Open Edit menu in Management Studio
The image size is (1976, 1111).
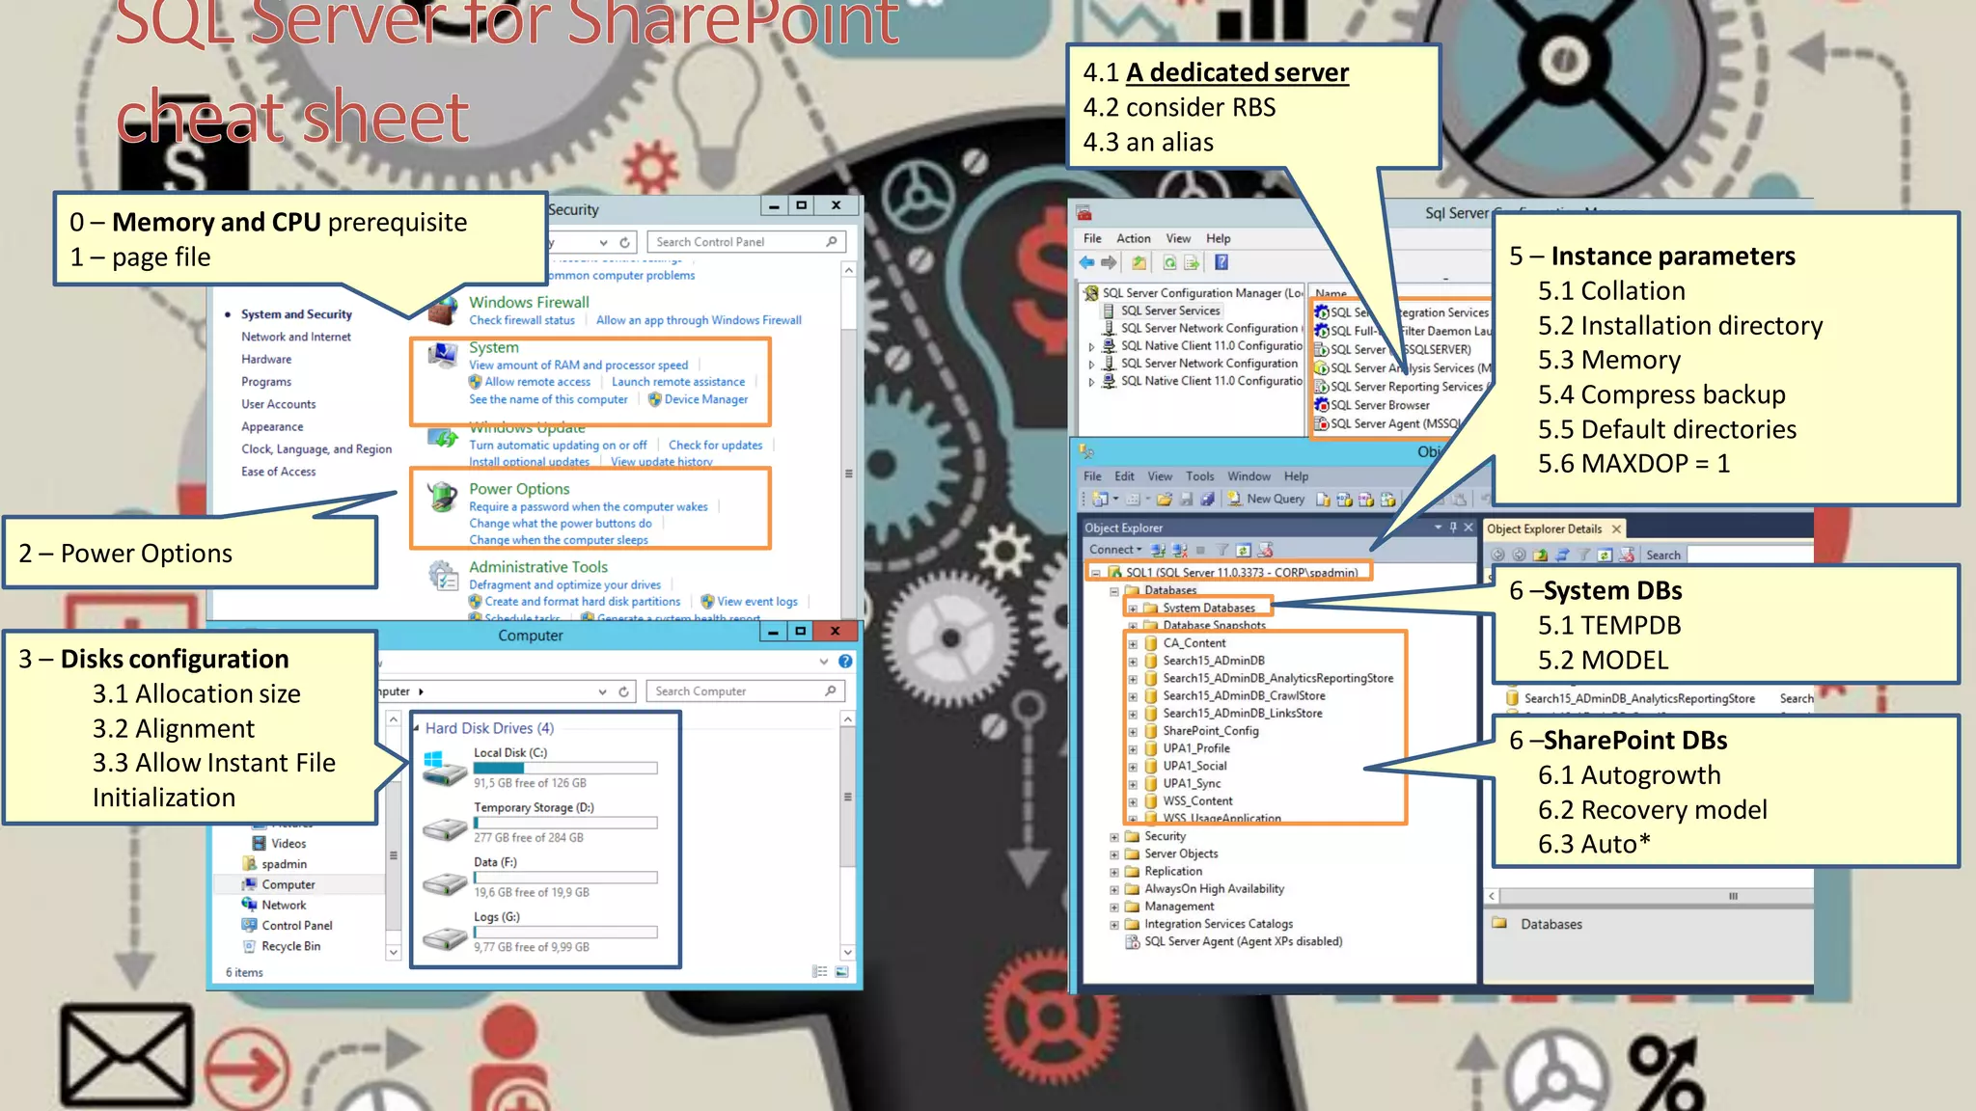(x=1124, y=476)
